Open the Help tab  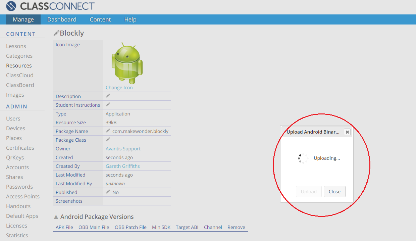click(x=130, y=19)
